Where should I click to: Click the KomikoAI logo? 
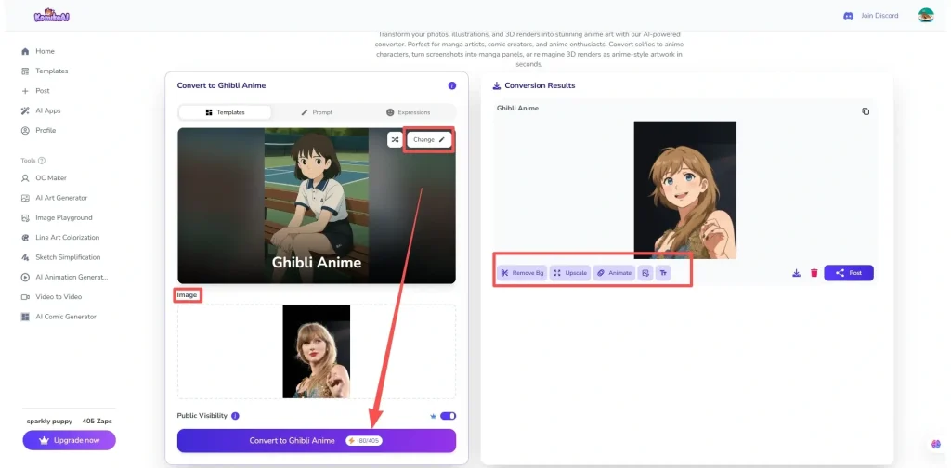(52, 15)
